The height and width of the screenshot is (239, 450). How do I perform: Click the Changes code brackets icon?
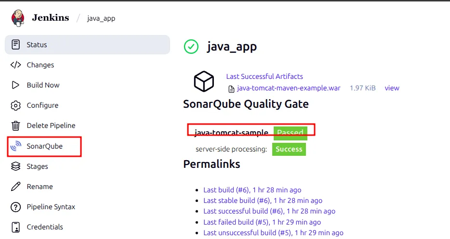[15, 65]
